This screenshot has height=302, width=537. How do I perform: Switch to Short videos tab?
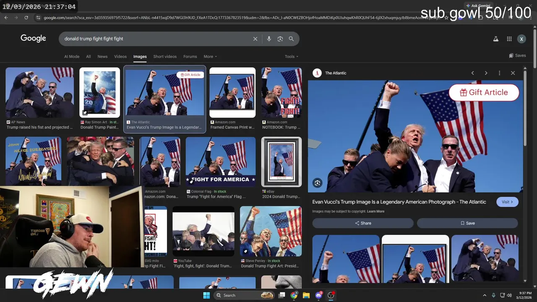pyautogui.click(x=165, y=57)
